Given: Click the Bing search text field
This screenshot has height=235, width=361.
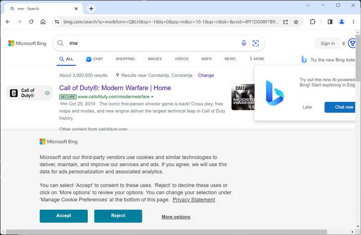Looking at the screenshot, I should 148,44.
